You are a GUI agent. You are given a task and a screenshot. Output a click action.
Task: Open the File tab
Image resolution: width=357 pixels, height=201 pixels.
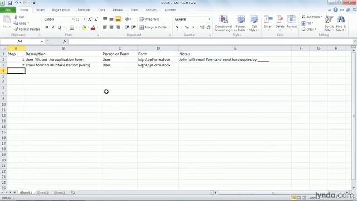(8, 10)
